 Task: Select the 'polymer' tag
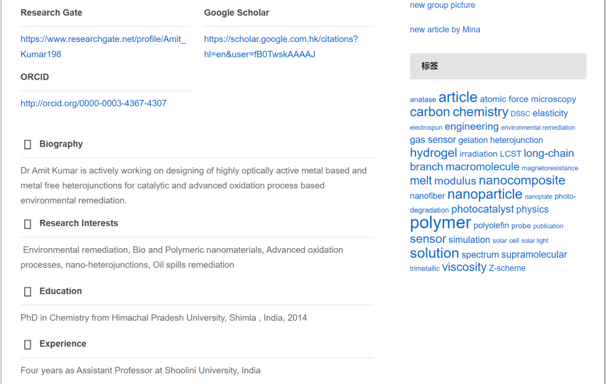[x=440, y=223]
